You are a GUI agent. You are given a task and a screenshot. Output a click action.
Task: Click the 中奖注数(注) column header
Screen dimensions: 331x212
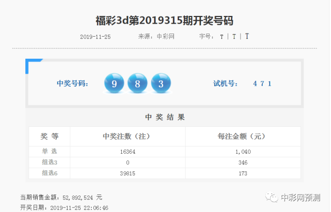128,137
